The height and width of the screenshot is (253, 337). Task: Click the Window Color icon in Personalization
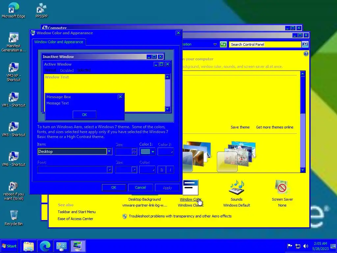tap(191, 187)
